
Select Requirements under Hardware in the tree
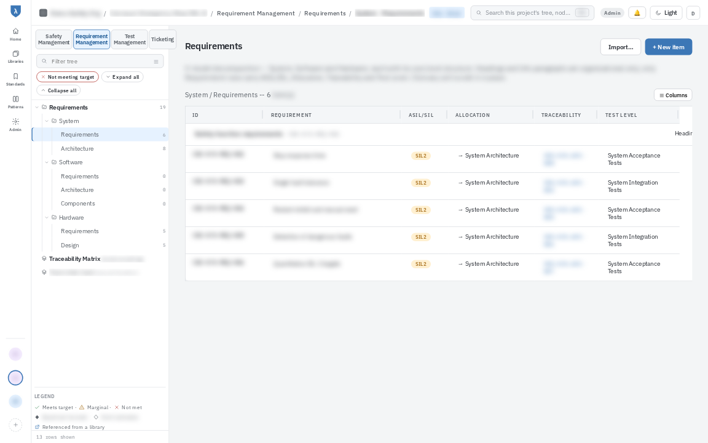pos(100,231)
